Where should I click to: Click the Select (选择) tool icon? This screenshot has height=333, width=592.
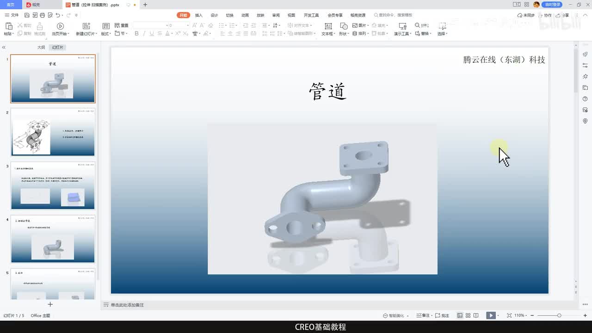(x=443, y=26)
